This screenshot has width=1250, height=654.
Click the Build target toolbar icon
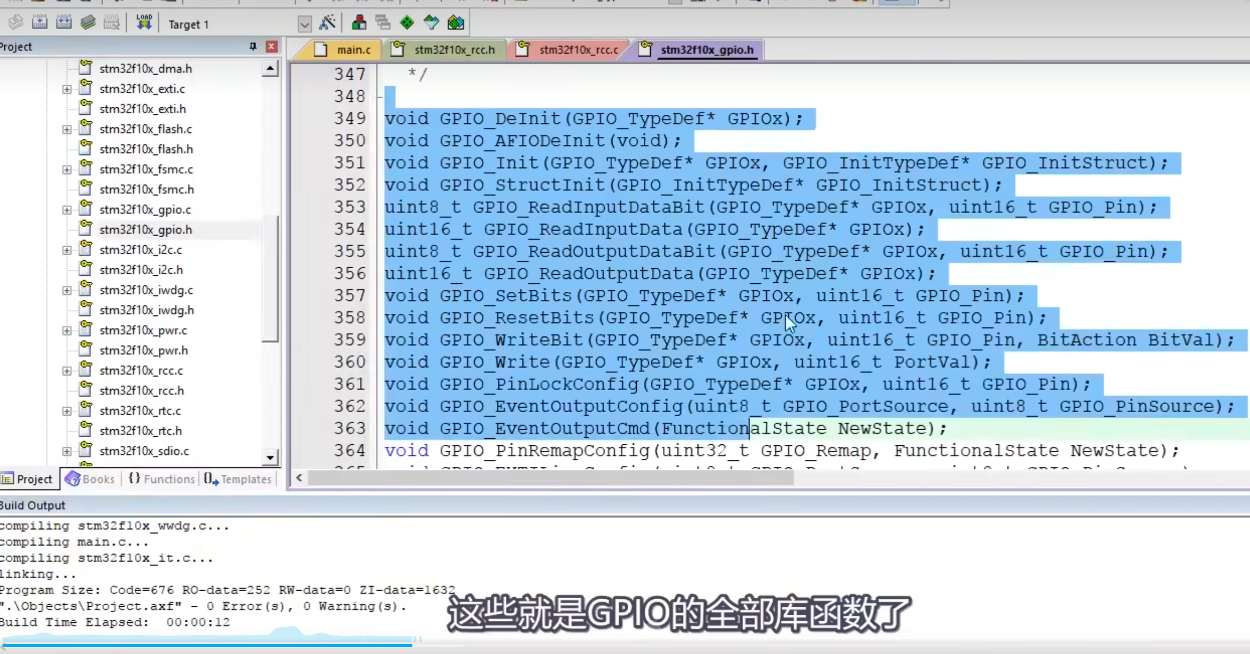click(39, 23)
